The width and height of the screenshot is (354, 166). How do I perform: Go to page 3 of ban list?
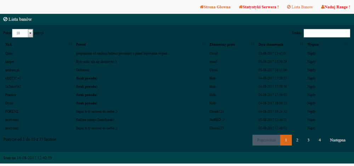308,140
